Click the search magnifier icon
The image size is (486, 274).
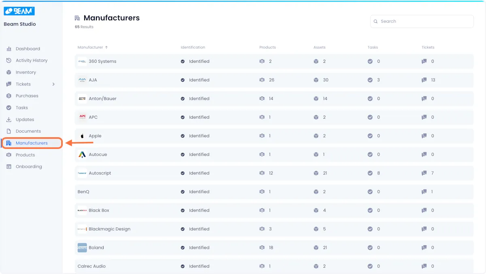pos(376,21)
